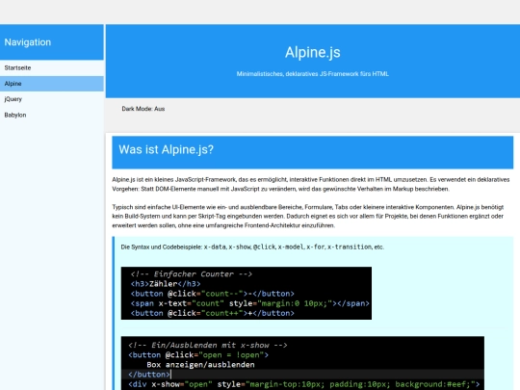Click the div x-show="open" code line

point(303,384)
